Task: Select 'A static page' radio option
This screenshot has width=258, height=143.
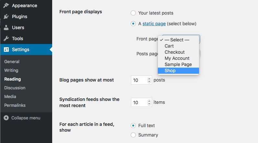Action: coord(133,24)
